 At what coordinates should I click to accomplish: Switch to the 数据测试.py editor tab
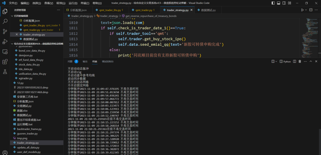(208, 10)
